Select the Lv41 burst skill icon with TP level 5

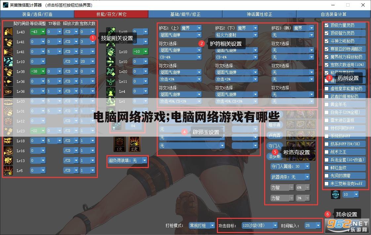8,52
